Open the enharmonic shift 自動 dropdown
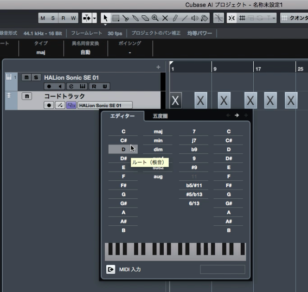308x292 pixels. click(85, 52)
